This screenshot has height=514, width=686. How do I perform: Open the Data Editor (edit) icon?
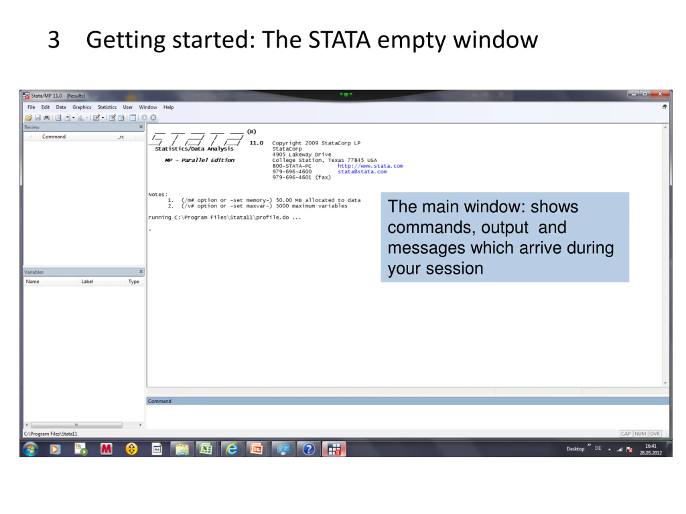pos(112,118)
